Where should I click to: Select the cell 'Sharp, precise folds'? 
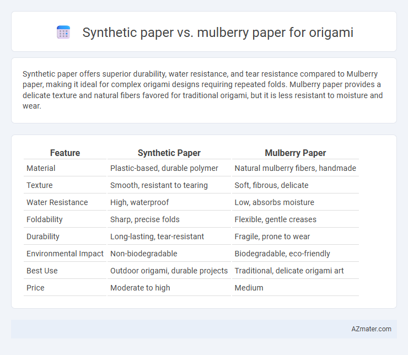(145, 219)
